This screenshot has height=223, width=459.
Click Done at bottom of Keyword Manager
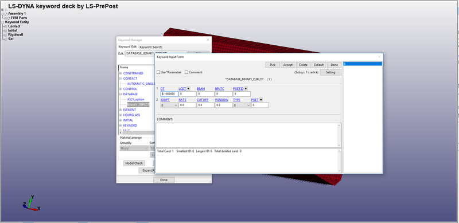(x=164, y=180)
